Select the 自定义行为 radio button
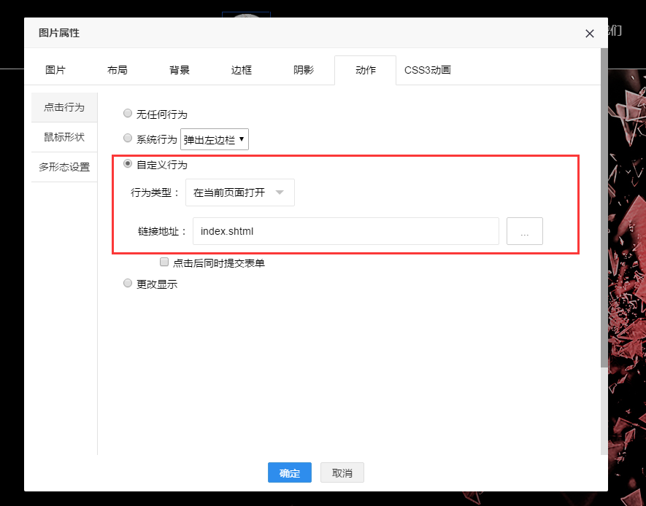Screen dimensions: 646x506 pos(128,165)
